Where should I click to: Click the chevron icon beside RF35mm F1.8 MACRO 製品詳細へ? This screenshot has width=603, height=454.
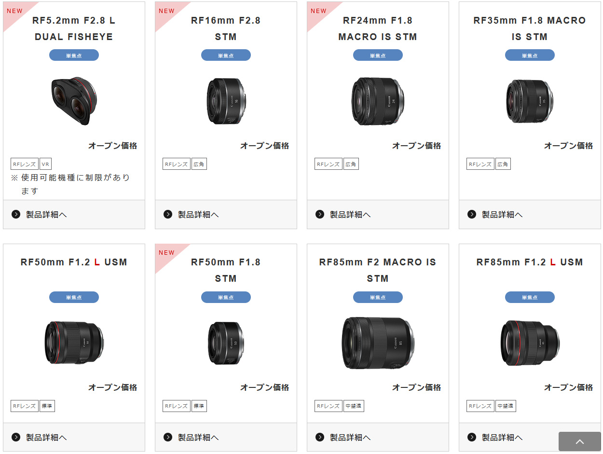click(471, 214)
